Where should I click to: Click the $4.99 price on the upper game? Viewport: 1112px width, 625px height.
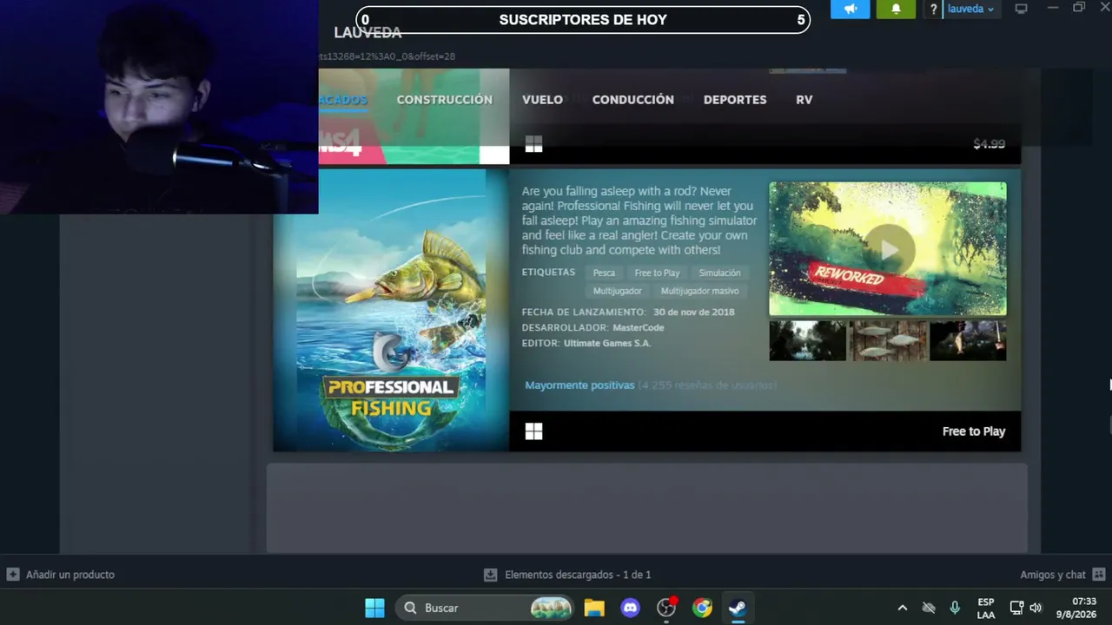click(989, 144)
